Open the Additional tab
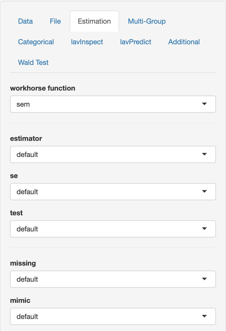The image size is (226, 331). [184, 42]
